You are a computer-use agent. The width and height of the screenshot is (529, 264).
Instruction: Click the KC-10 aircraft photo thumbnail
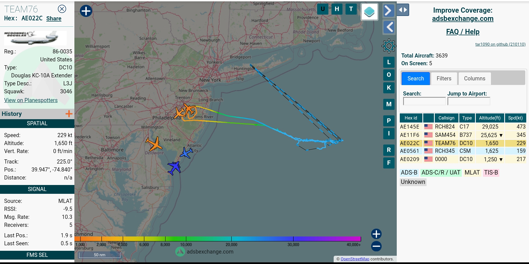pos(35,38)
